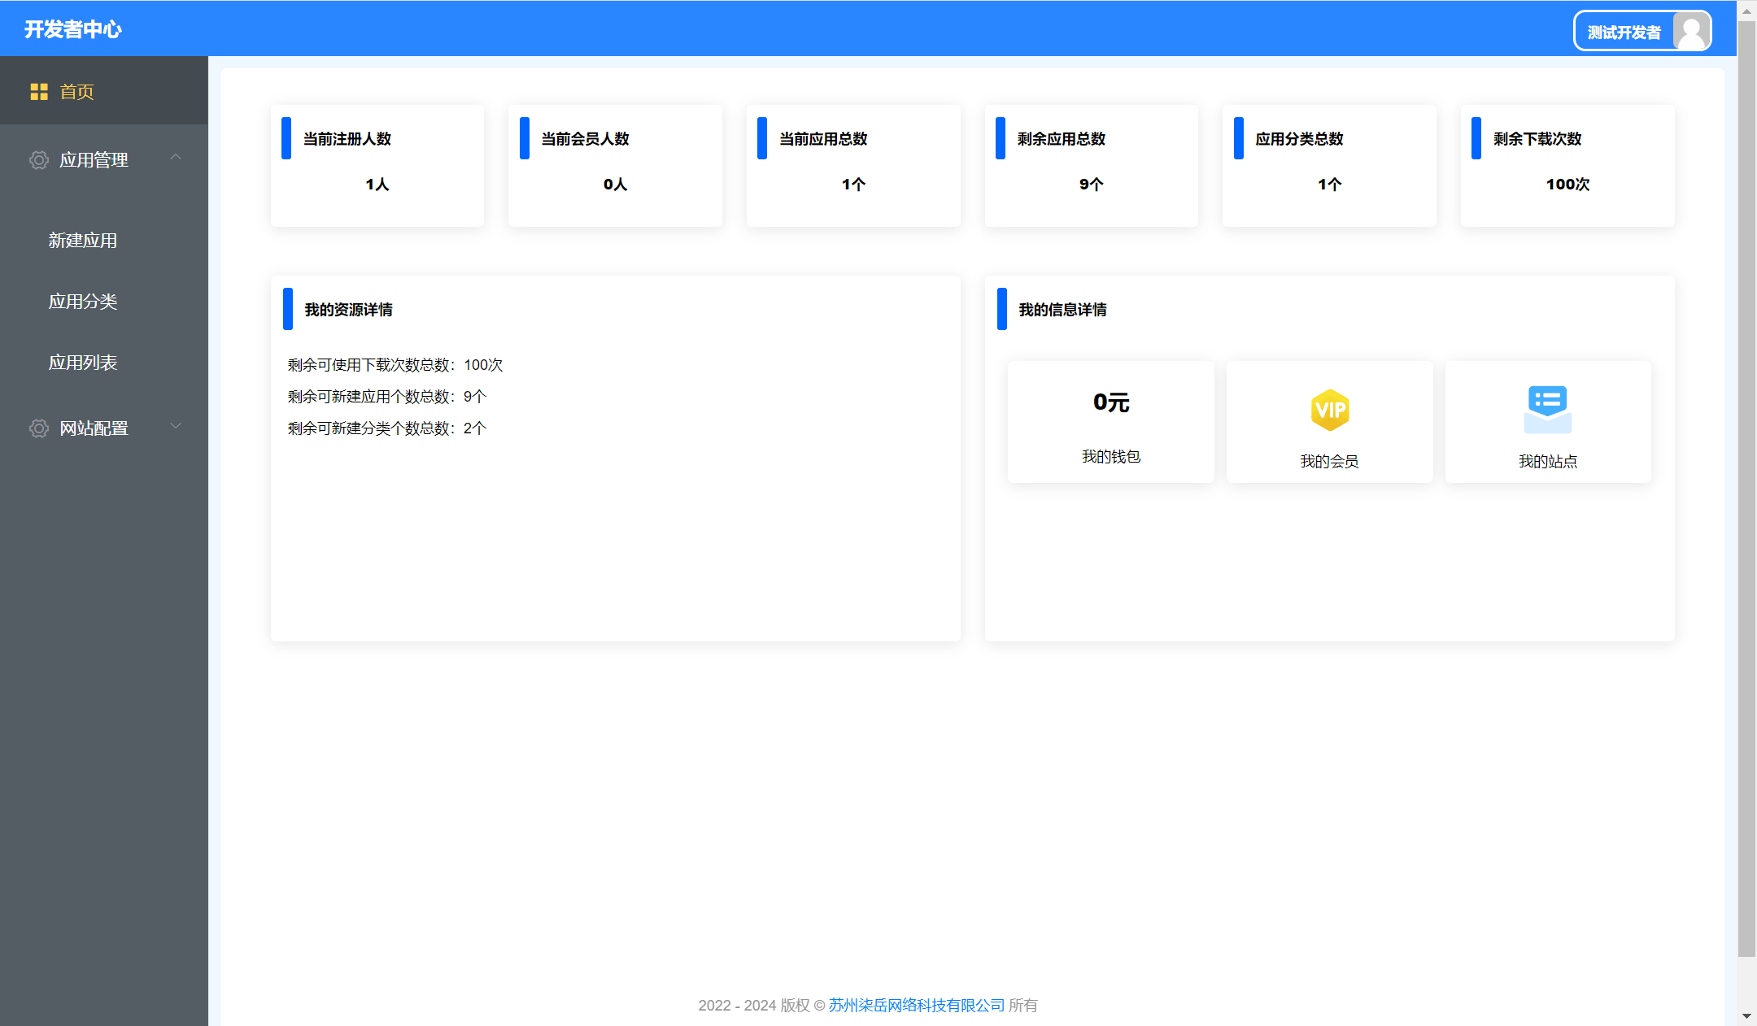
Task: Click the scrollbar down arrow
Action: 1746,1016
